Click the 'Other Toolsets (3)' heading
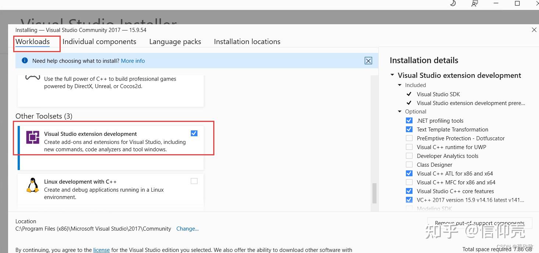The width and height of the screenshot is (539, 253). point(44,116)
